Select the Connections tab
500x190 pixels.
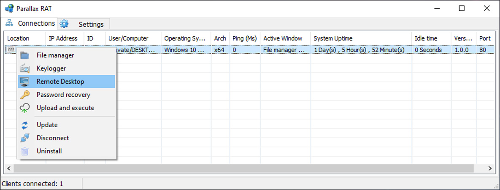click(30, 23)
